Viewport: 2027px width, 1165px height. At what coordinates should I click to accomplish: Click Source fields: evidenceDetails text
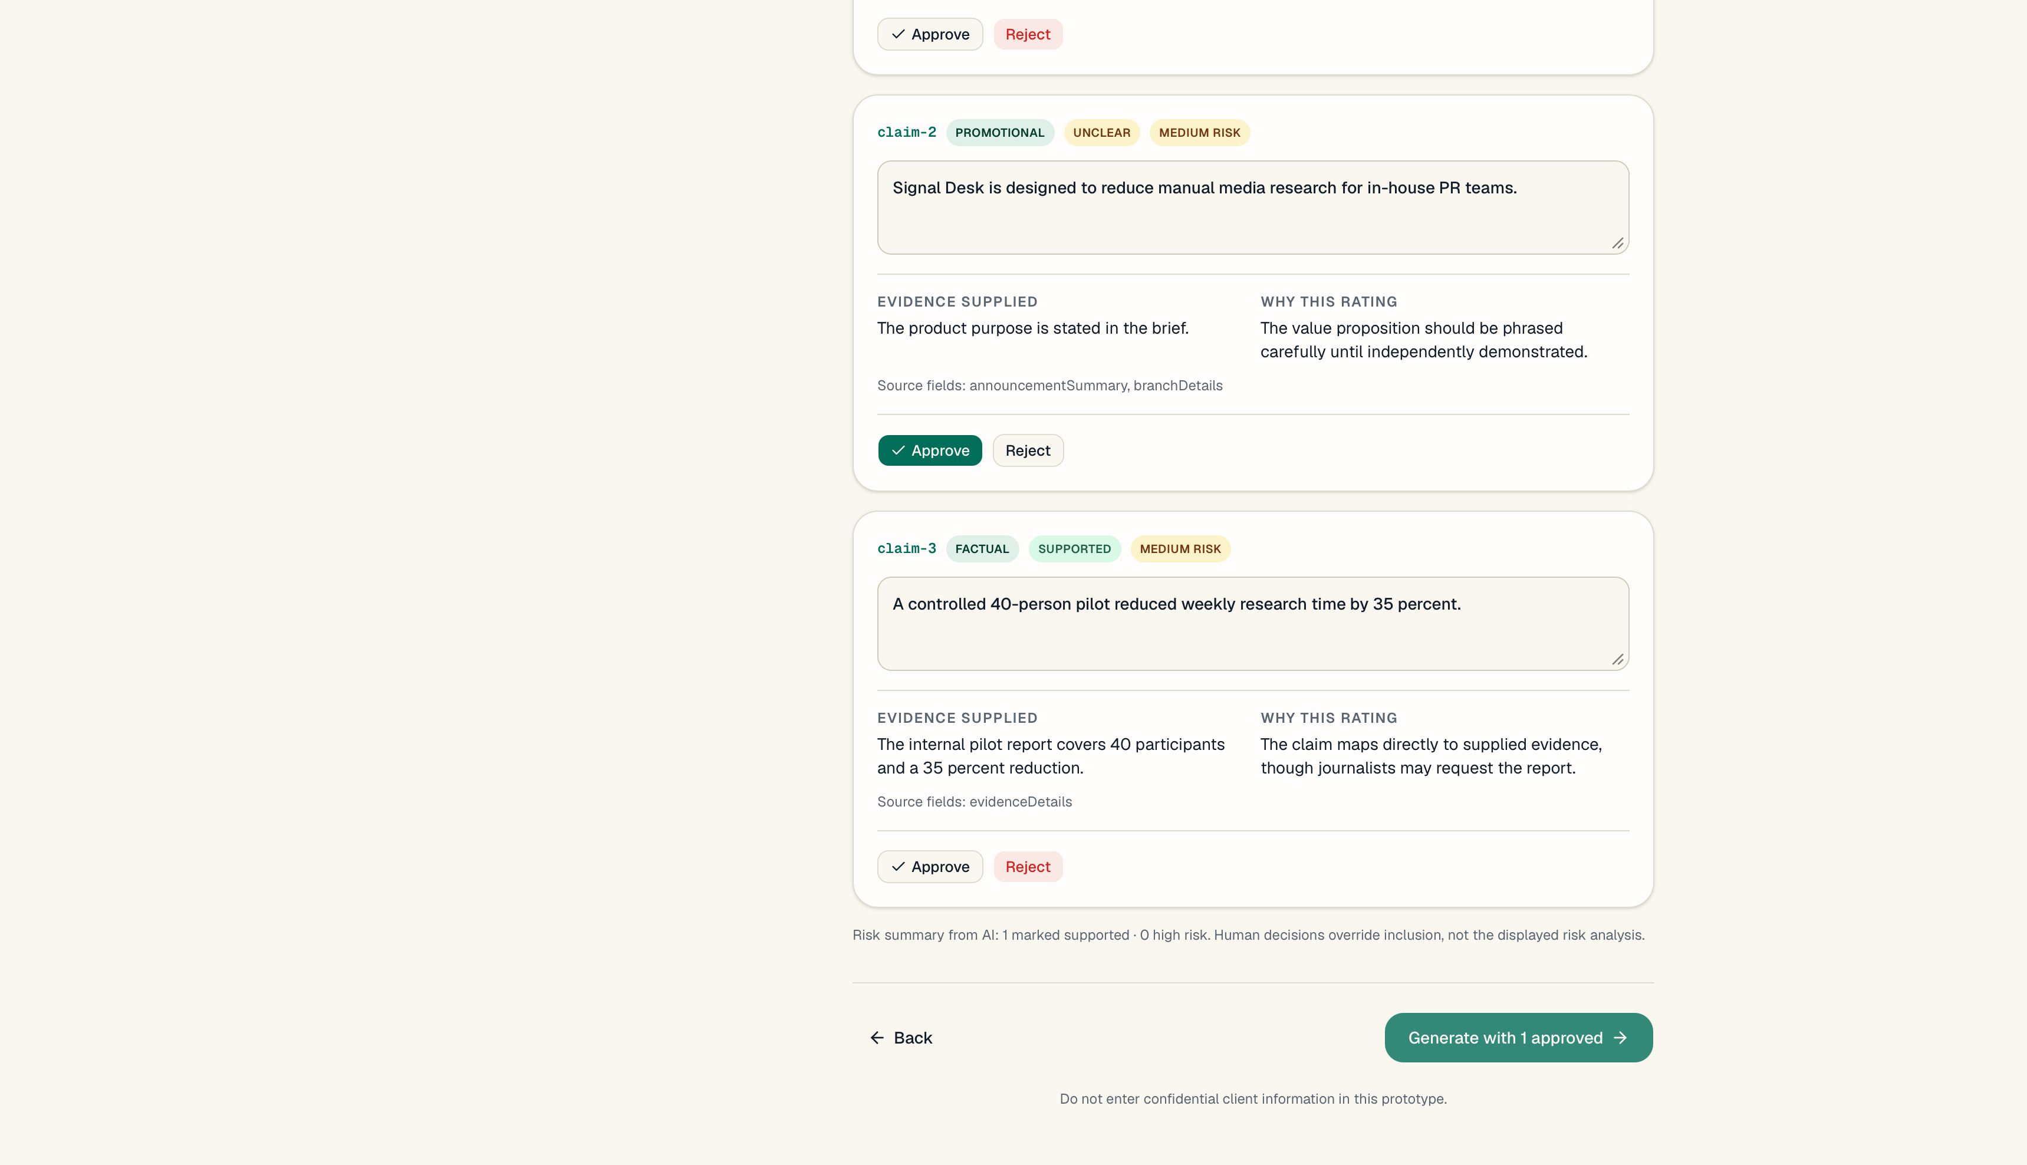pos(975,802)
